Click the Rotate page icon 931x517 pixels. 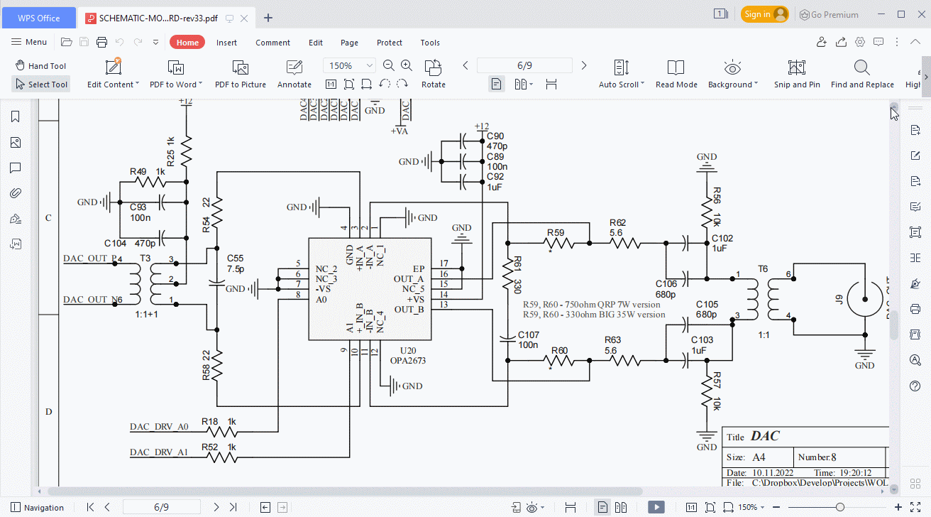(433, 75)
